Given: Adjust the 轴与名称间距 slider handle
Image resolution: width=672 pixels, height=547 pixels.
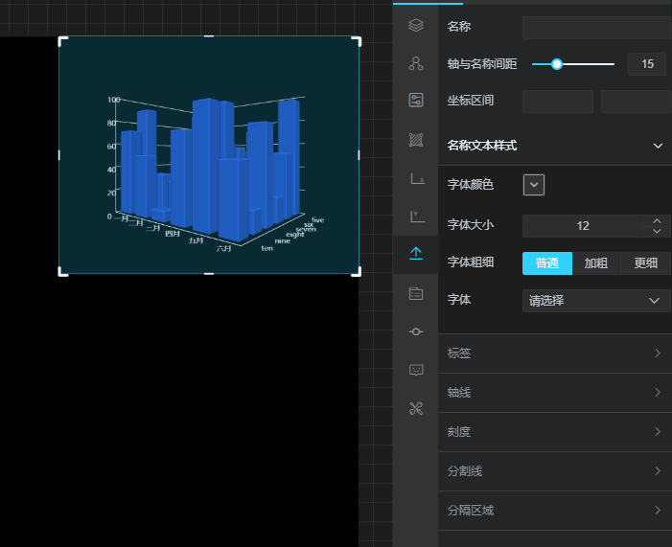Looking at the screenshot, I should pos(557,64).
